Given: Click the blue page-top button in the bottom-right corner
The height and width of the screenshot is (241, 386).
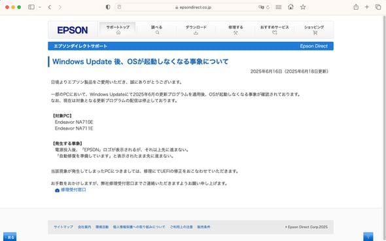Looking at the screenshot, I should tap(368, 237).
